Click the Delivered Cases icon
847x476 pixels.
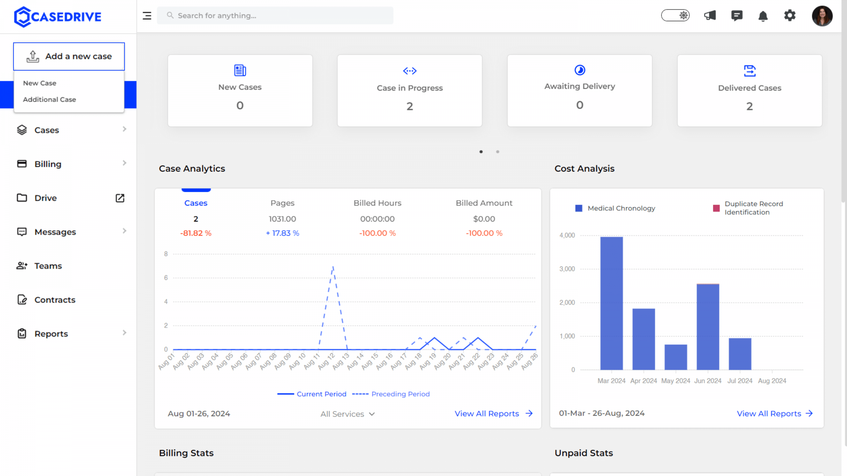tap(749, 71)
